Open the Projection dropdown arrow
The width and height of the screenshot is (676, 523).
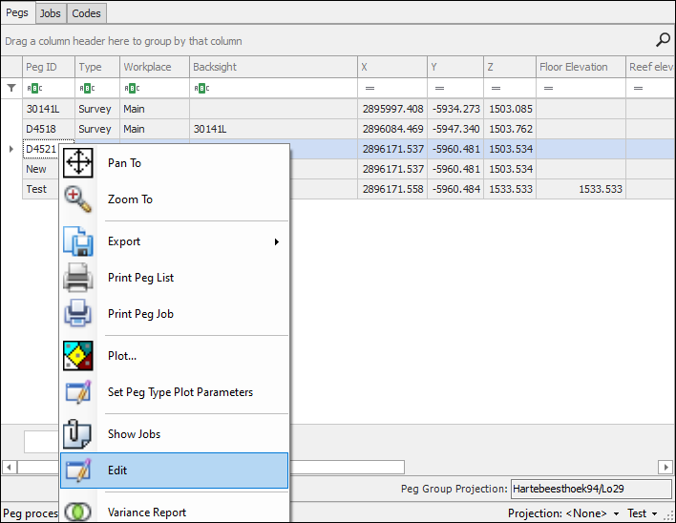(x=617, y=514)
